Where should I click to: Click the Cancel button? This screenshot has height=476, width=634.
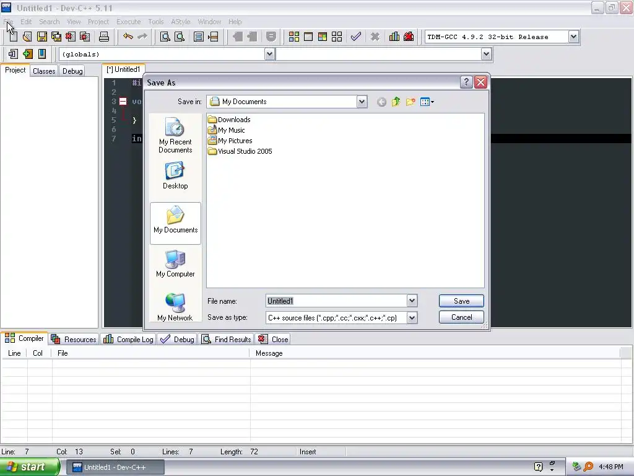coord(461,317)
